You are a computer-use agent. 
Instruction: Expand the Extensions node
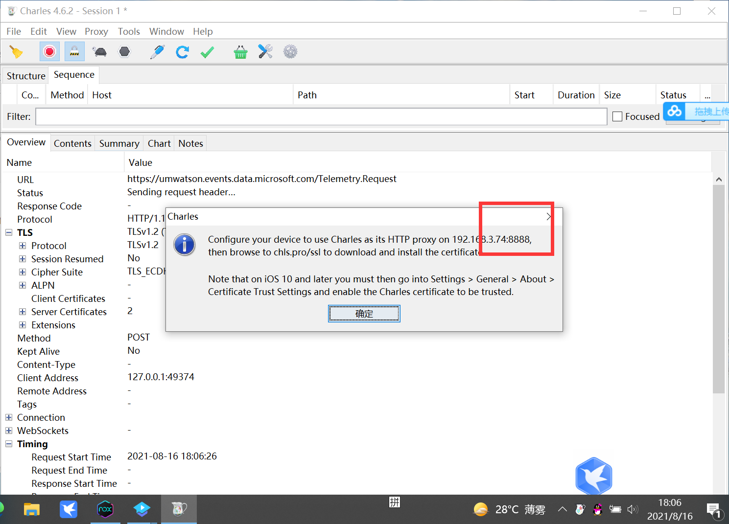click(x=23, y=325)
